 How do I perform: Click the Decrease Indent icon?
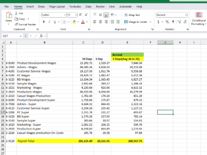(x=112, y=22)
